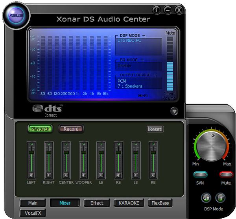Click the RB channel volume slider handle
The image size is (236, 219).
tap(153, 152)
